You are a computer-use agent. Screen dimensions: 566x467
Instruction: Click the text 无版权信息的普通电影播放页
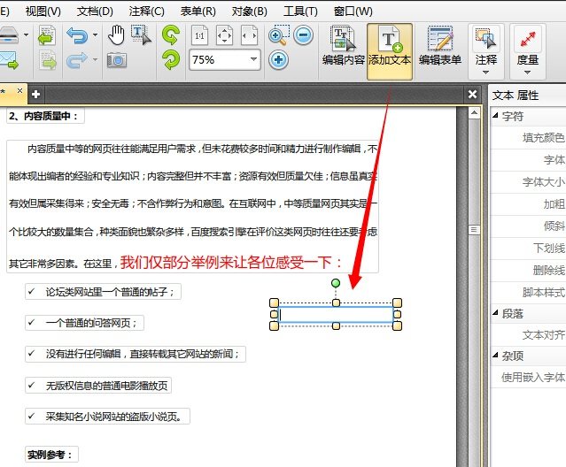click(x=106, y=386)
